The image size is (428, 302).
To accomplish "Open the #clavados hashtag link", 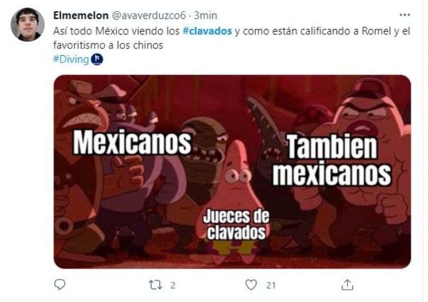I will 207,31.
